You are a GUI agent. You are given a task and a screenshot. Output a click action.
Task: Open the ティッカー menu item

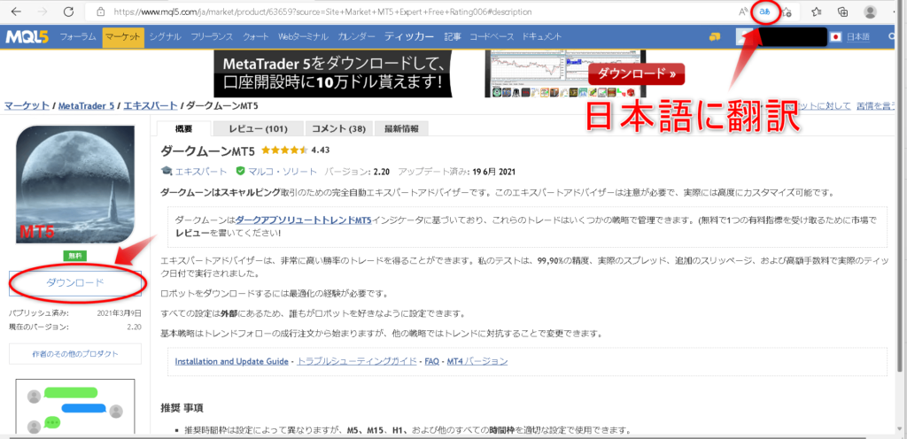pyautogui.click(x=409, y=37)
